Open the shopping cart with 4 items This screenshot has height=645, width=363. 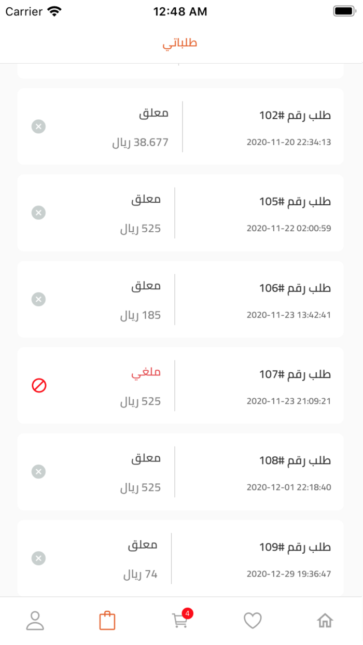click(180, 621)
